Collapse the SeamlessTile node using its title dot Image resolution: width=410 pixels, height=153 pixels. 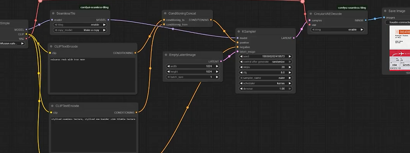coord(54,13)
